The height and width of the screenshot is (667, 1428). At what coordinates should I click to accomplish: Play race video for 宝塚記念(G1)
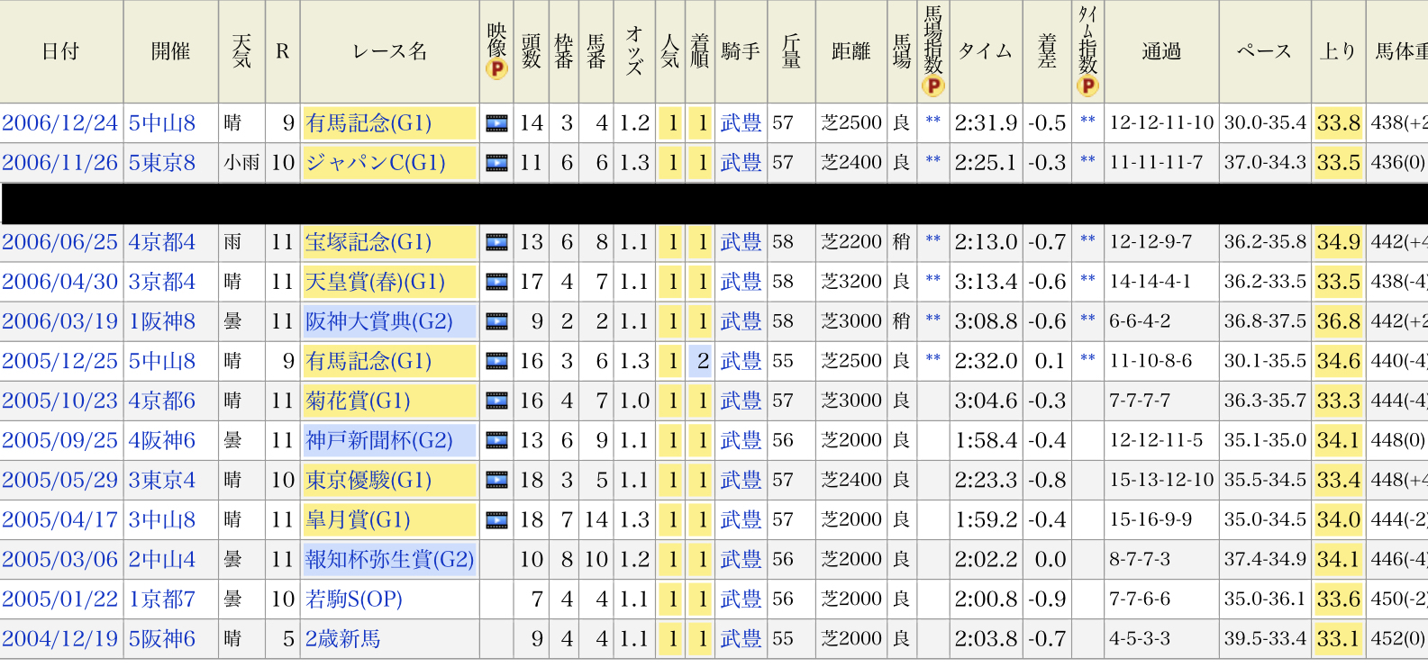496,242
